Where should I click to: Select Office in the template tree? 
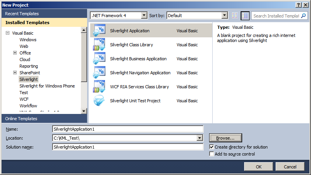point(25,53)
